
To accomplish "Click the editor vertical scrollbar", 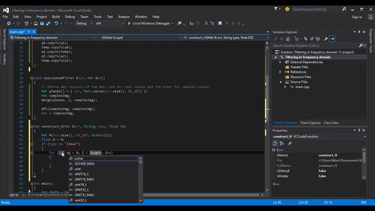I will coord(267,118).
